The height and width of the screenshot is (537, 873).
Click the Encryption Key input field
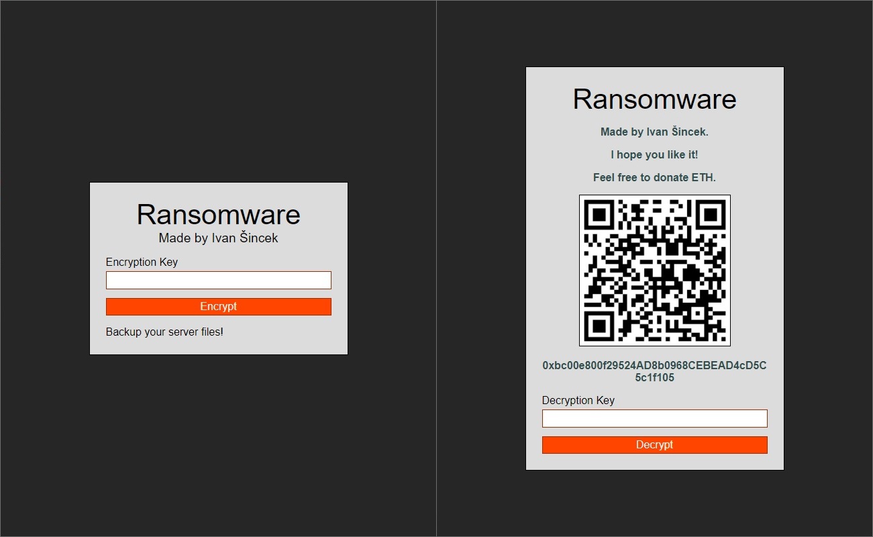click(219, 280)
